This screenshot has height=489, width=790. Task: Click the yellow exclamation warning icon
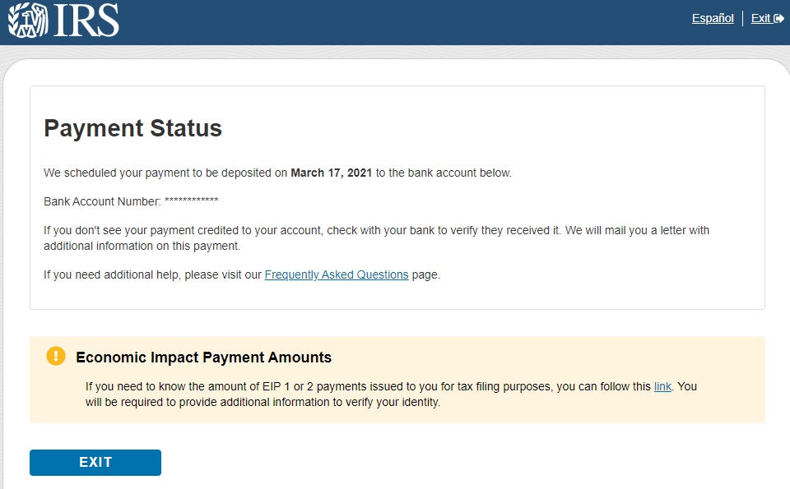pyautogui.click(x=56, y=356)
